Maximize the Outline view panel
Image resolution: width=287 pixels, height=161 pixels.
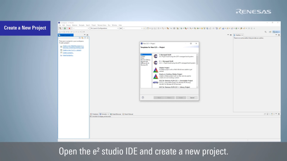coord(279,35)
